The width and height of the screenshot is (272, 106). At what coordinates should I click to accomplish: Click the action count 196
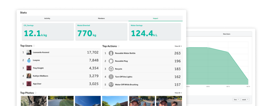tap(177, 61)
